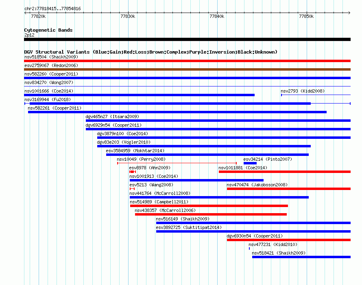Click the blue esv3584959 gain bar

207,155
